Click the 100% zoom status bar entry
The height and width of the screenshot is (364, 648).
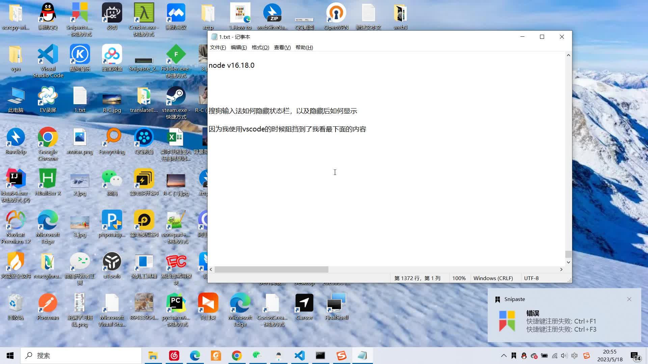(x=459, y=278)
